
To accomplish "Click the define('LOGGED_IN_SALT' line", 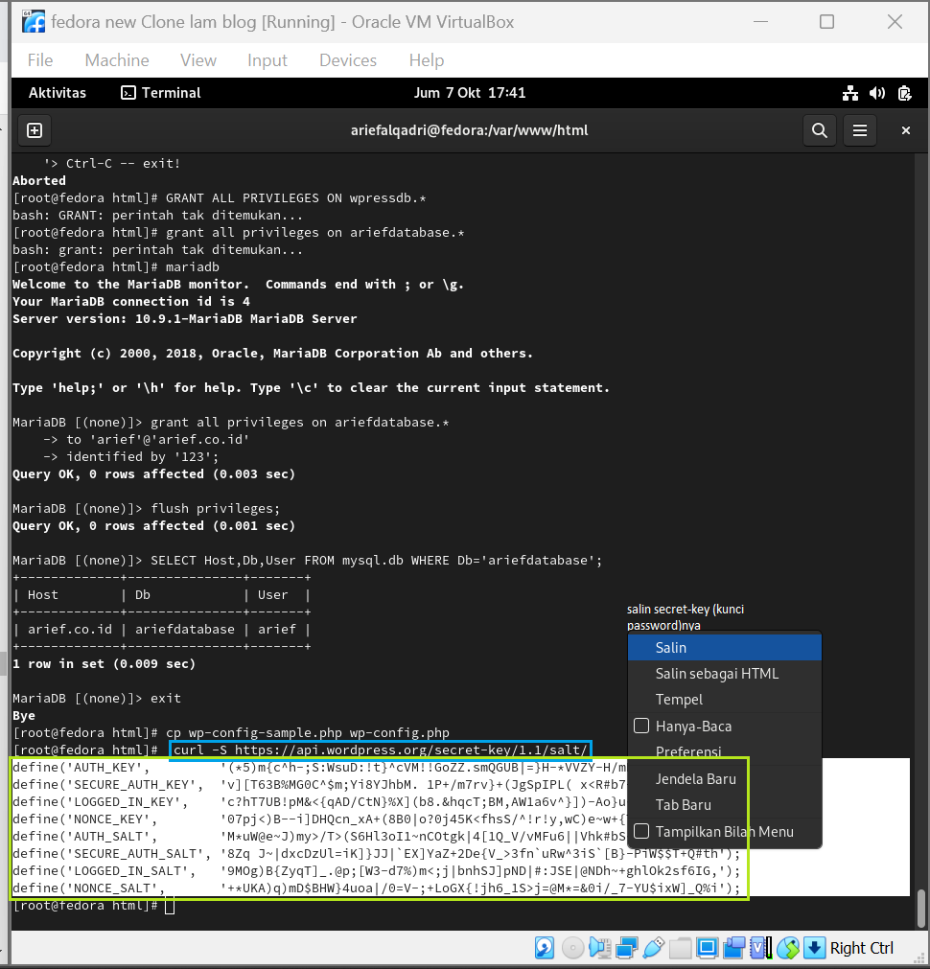I will pyautogui.click(x=376, y=870).
